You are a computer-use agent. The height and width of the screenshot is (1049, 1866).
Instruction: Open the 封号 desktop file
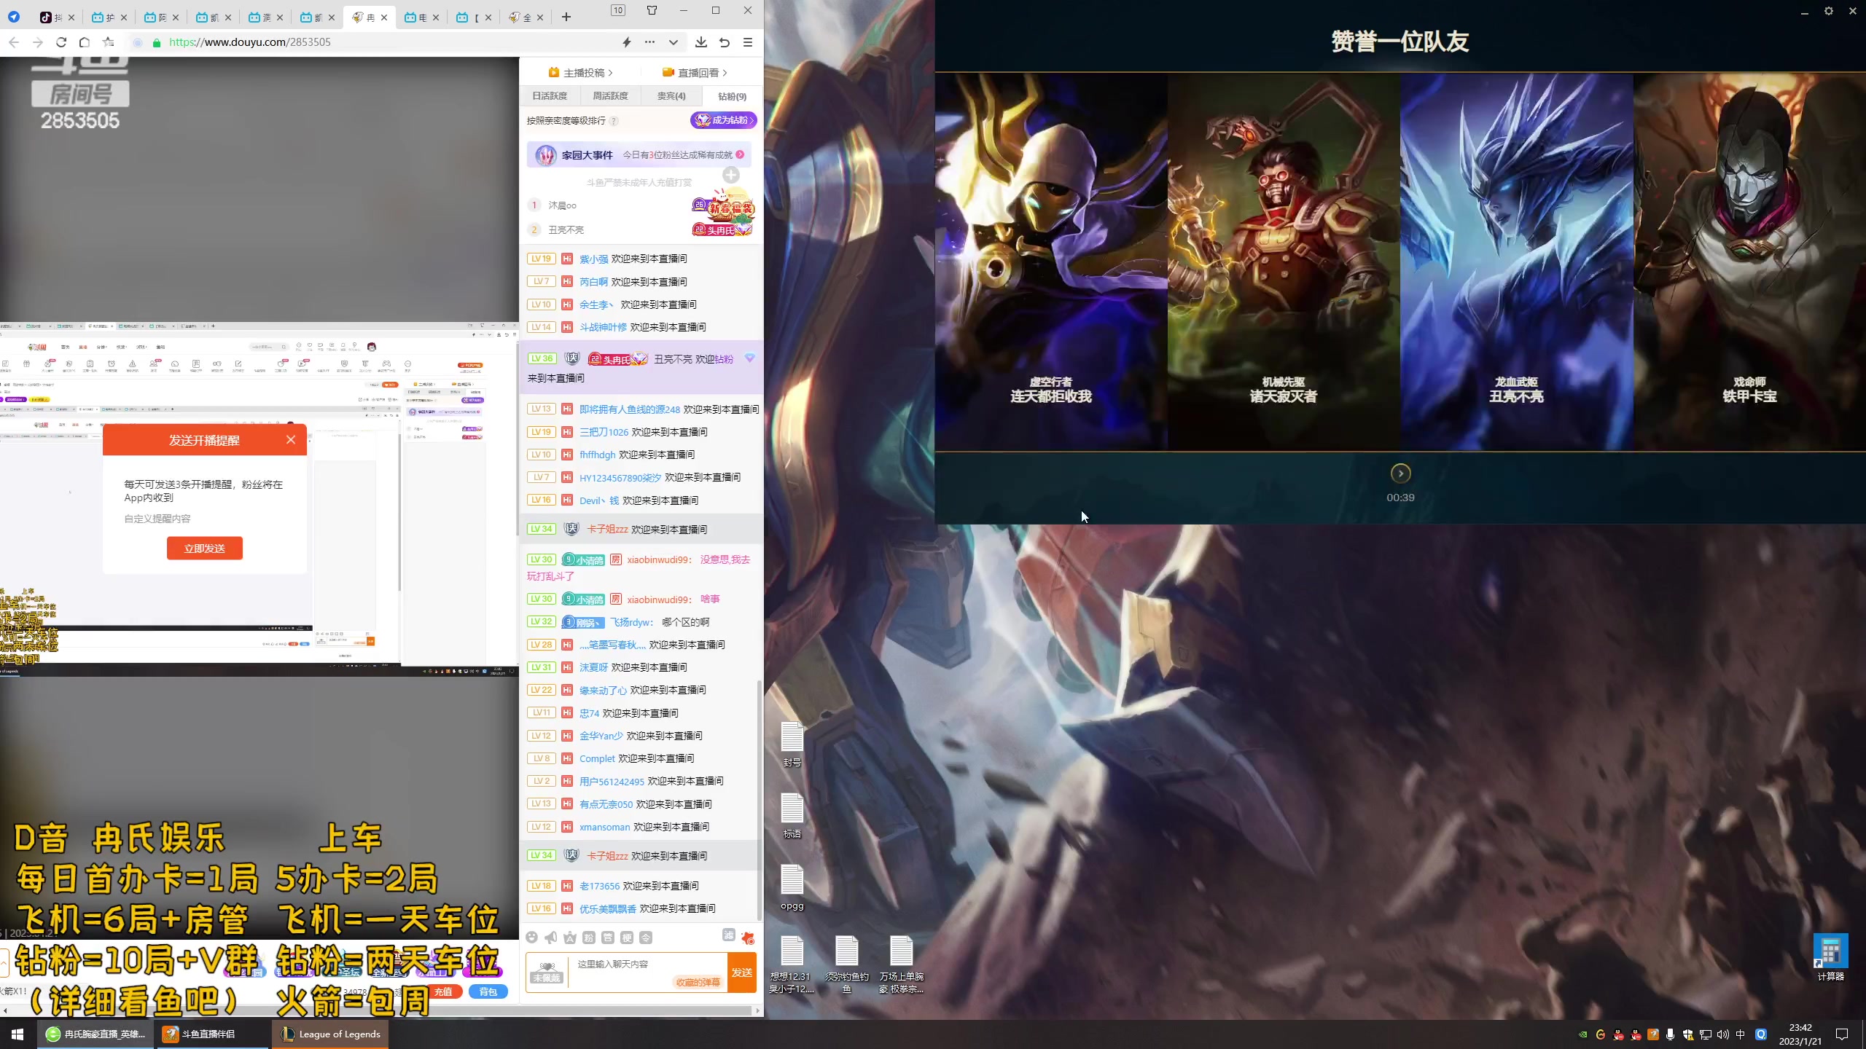click(x=792, y=744)
